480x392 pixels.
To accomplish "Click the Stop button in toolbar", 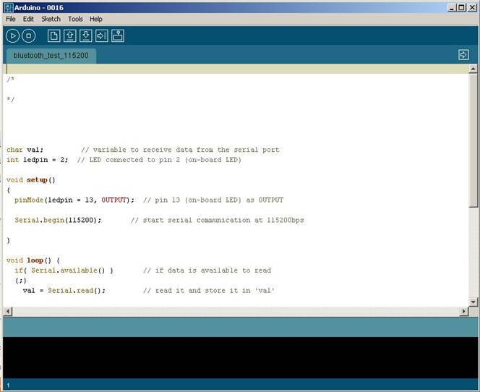I will [28, 36].
